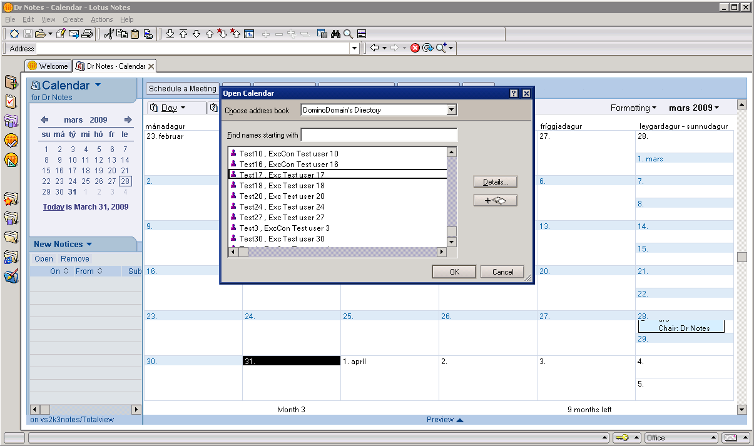Click the Copy icon in the toolbar
The width and height of the screenshot is (754, 446).
coord(122,34)
